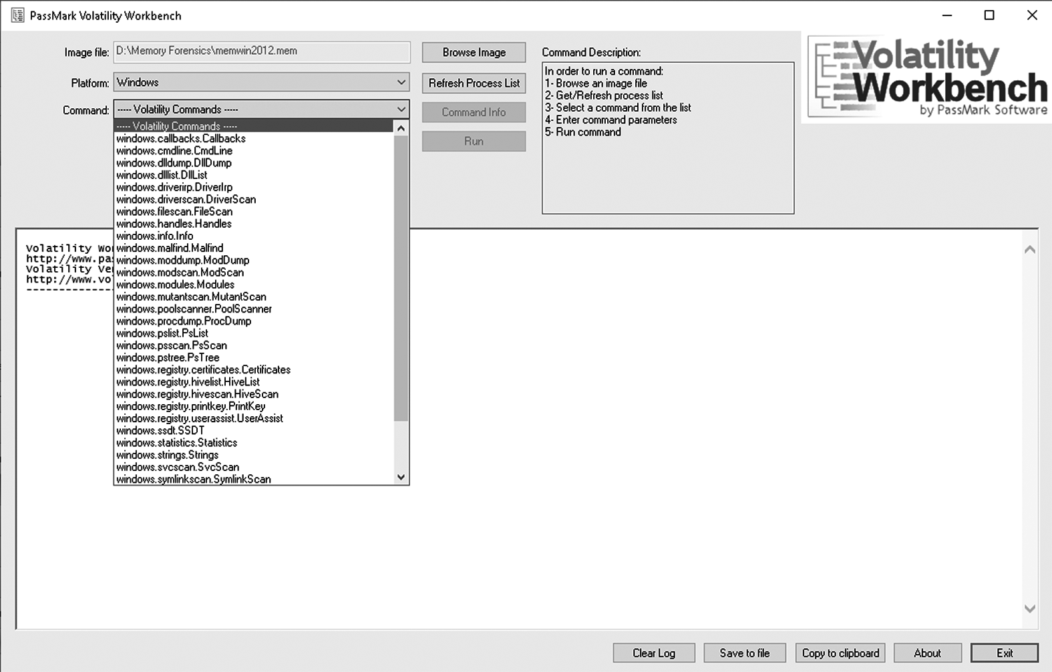Select windows.modscan.ModScan entry

coord(254,272)
